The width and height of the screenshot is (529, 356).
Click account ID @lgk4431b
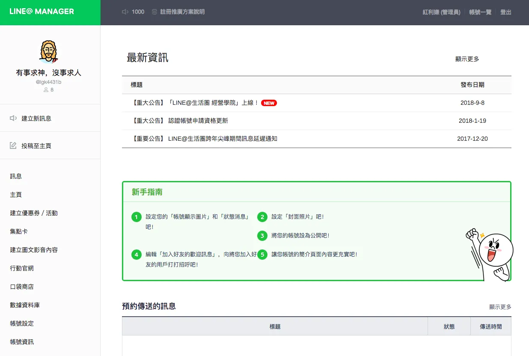point(48,82)
